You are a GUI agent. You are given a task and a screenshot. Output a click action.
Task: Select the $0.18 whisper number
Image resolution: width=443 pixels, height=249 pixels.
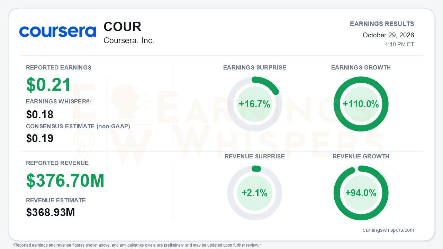pos(40,114)
